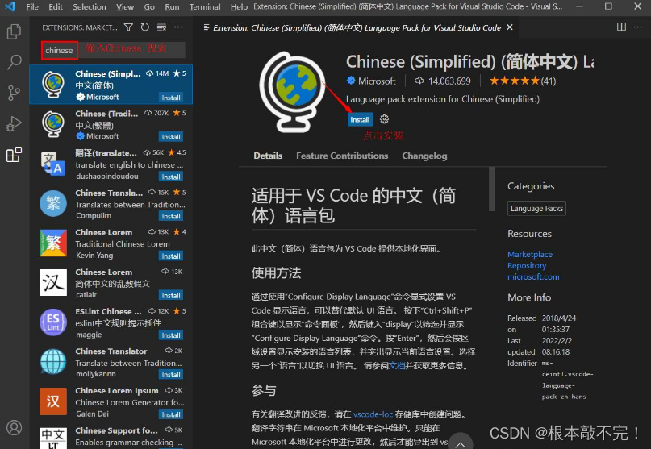This screenshot has height=449, width=651.
Task: Open the Search view in activity bar
Action: 14,62
